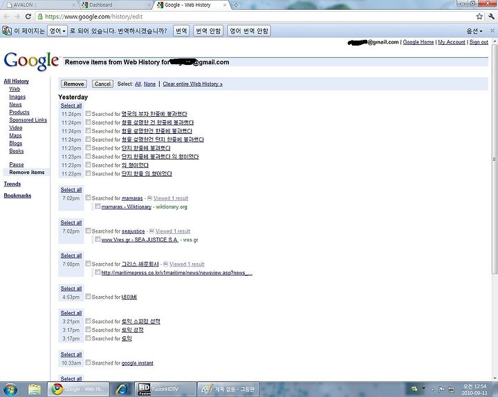
Task: Open Bookmarks in the sidebar
Action: click(x=17, y=195)
